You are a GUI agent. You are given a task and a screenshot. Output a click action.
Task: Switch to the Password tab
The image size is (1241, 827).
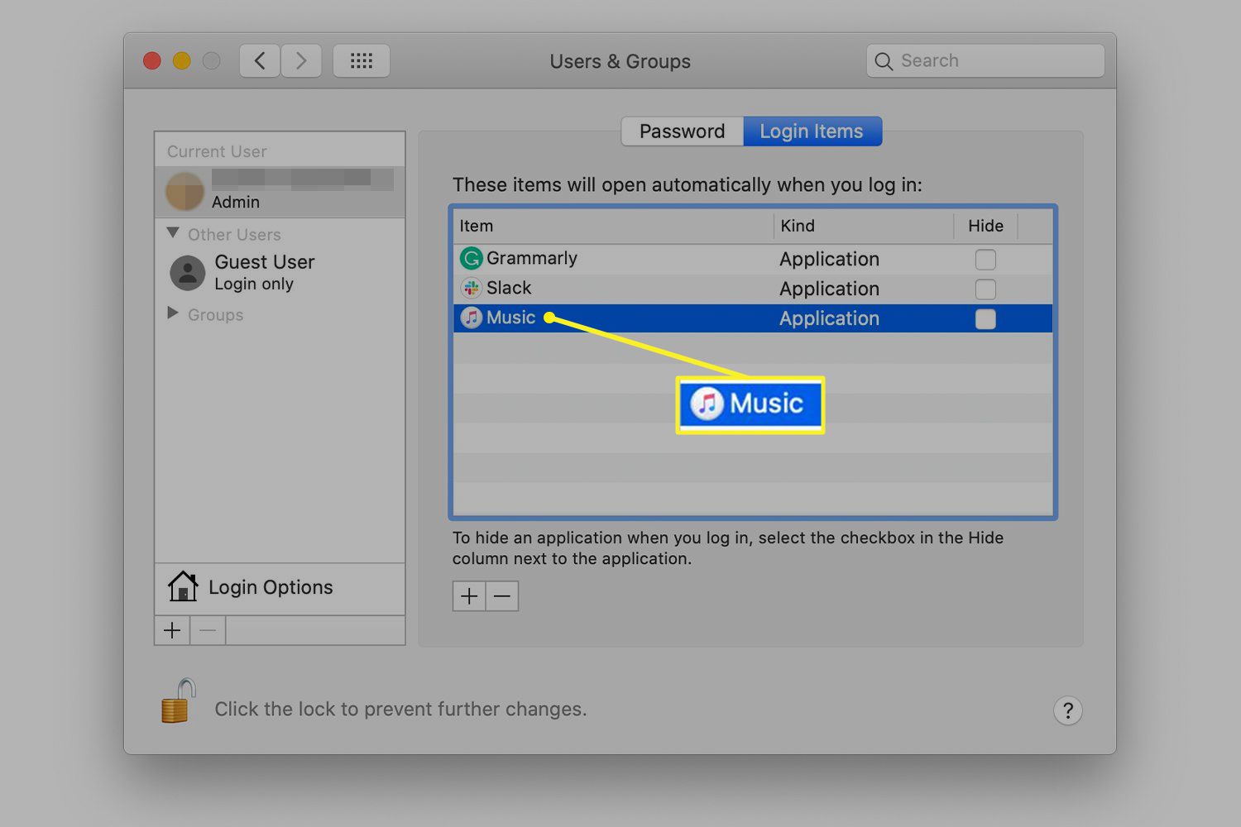683,131
